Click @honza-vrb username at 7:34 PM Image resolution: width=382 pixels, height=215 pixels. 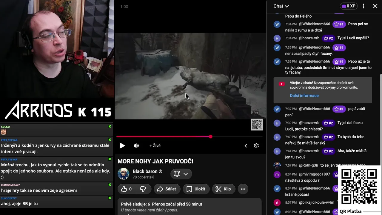click(x=309, y=38)
